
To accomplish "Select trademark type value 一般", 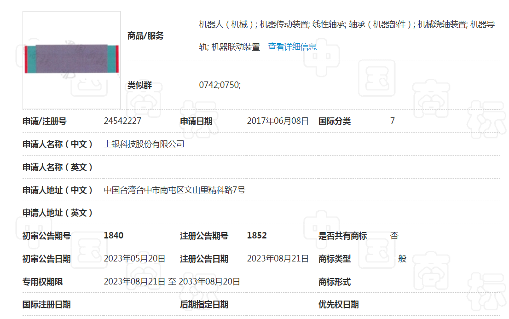I will tap(398, 259).
